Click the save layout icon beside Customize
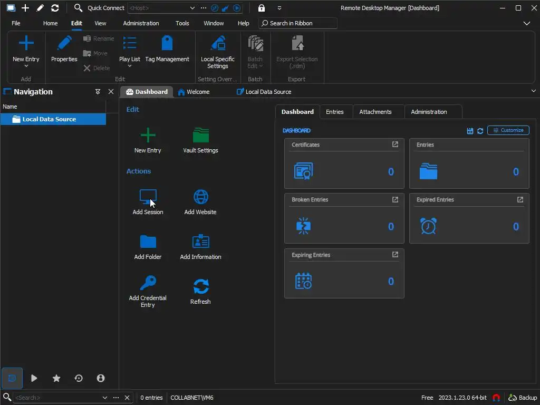The height and width of the screenshot is (405, 540). point(470,131)
